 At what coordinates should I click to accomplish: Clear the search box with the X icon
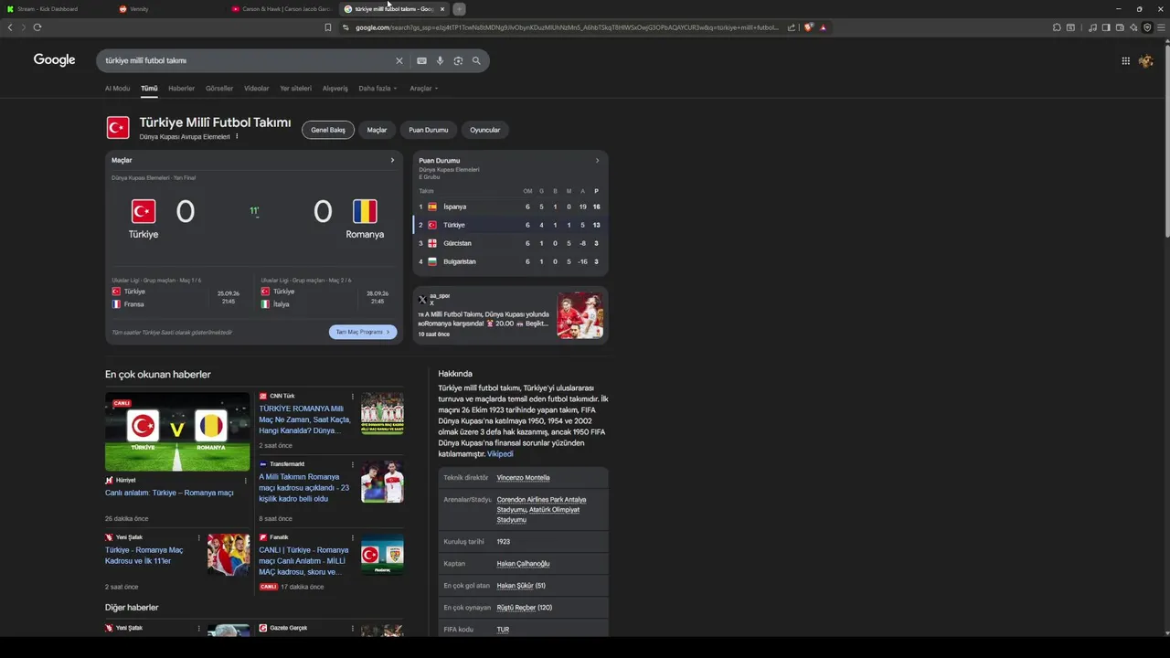(399, 60)
